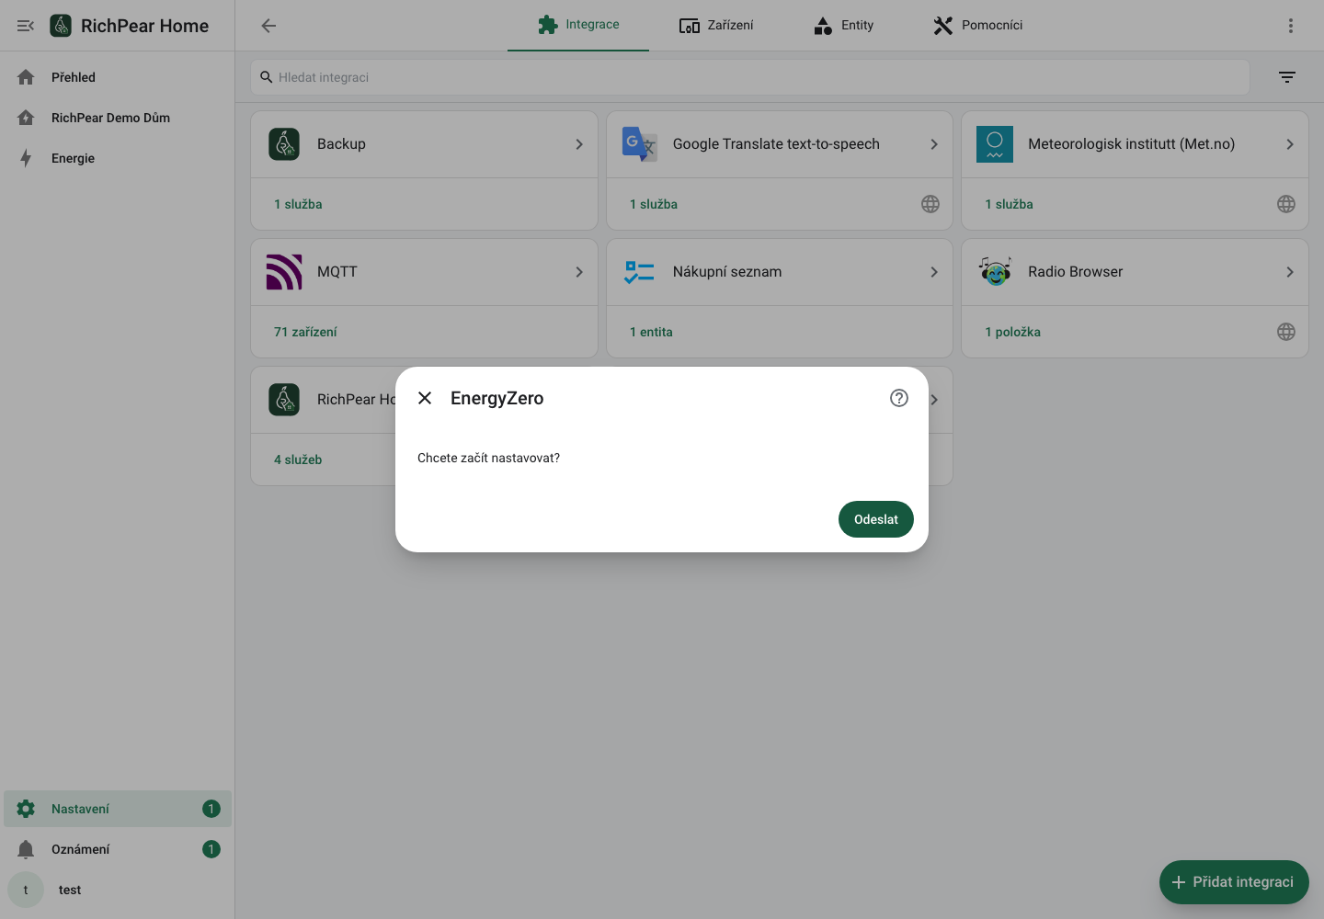
Task: Expand the Backup integration chevron
Action: click(579, 144)
